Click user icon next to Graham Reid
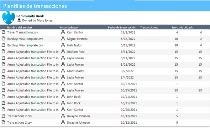The image size is (210, 134). tap(63, 52)
